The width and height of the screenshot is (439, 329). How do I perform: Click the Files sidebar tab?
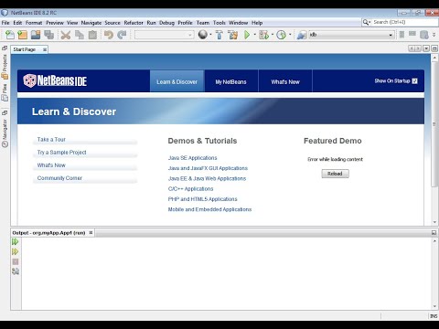click(5, 92)
